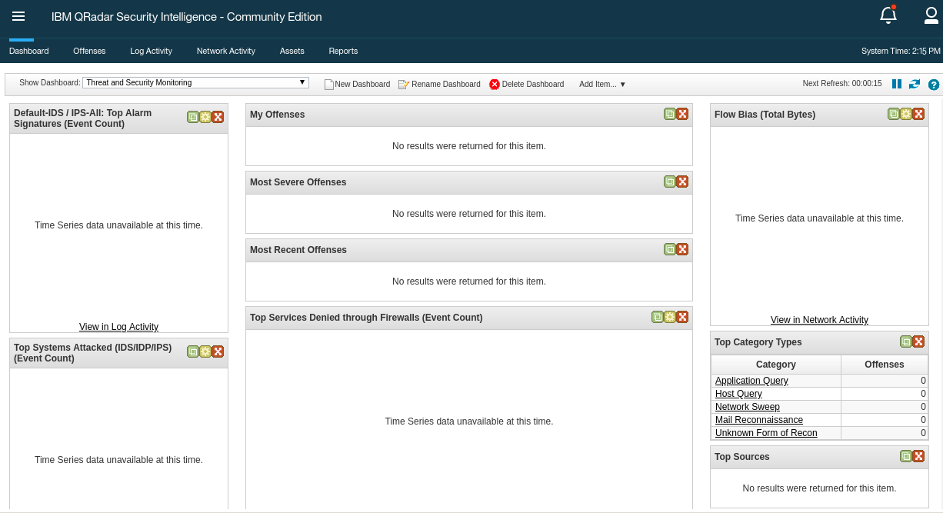Detach the Most Severe Offenses panel
Screen dimensions: 943x513
pyautogui.click(x=670, y=182)
